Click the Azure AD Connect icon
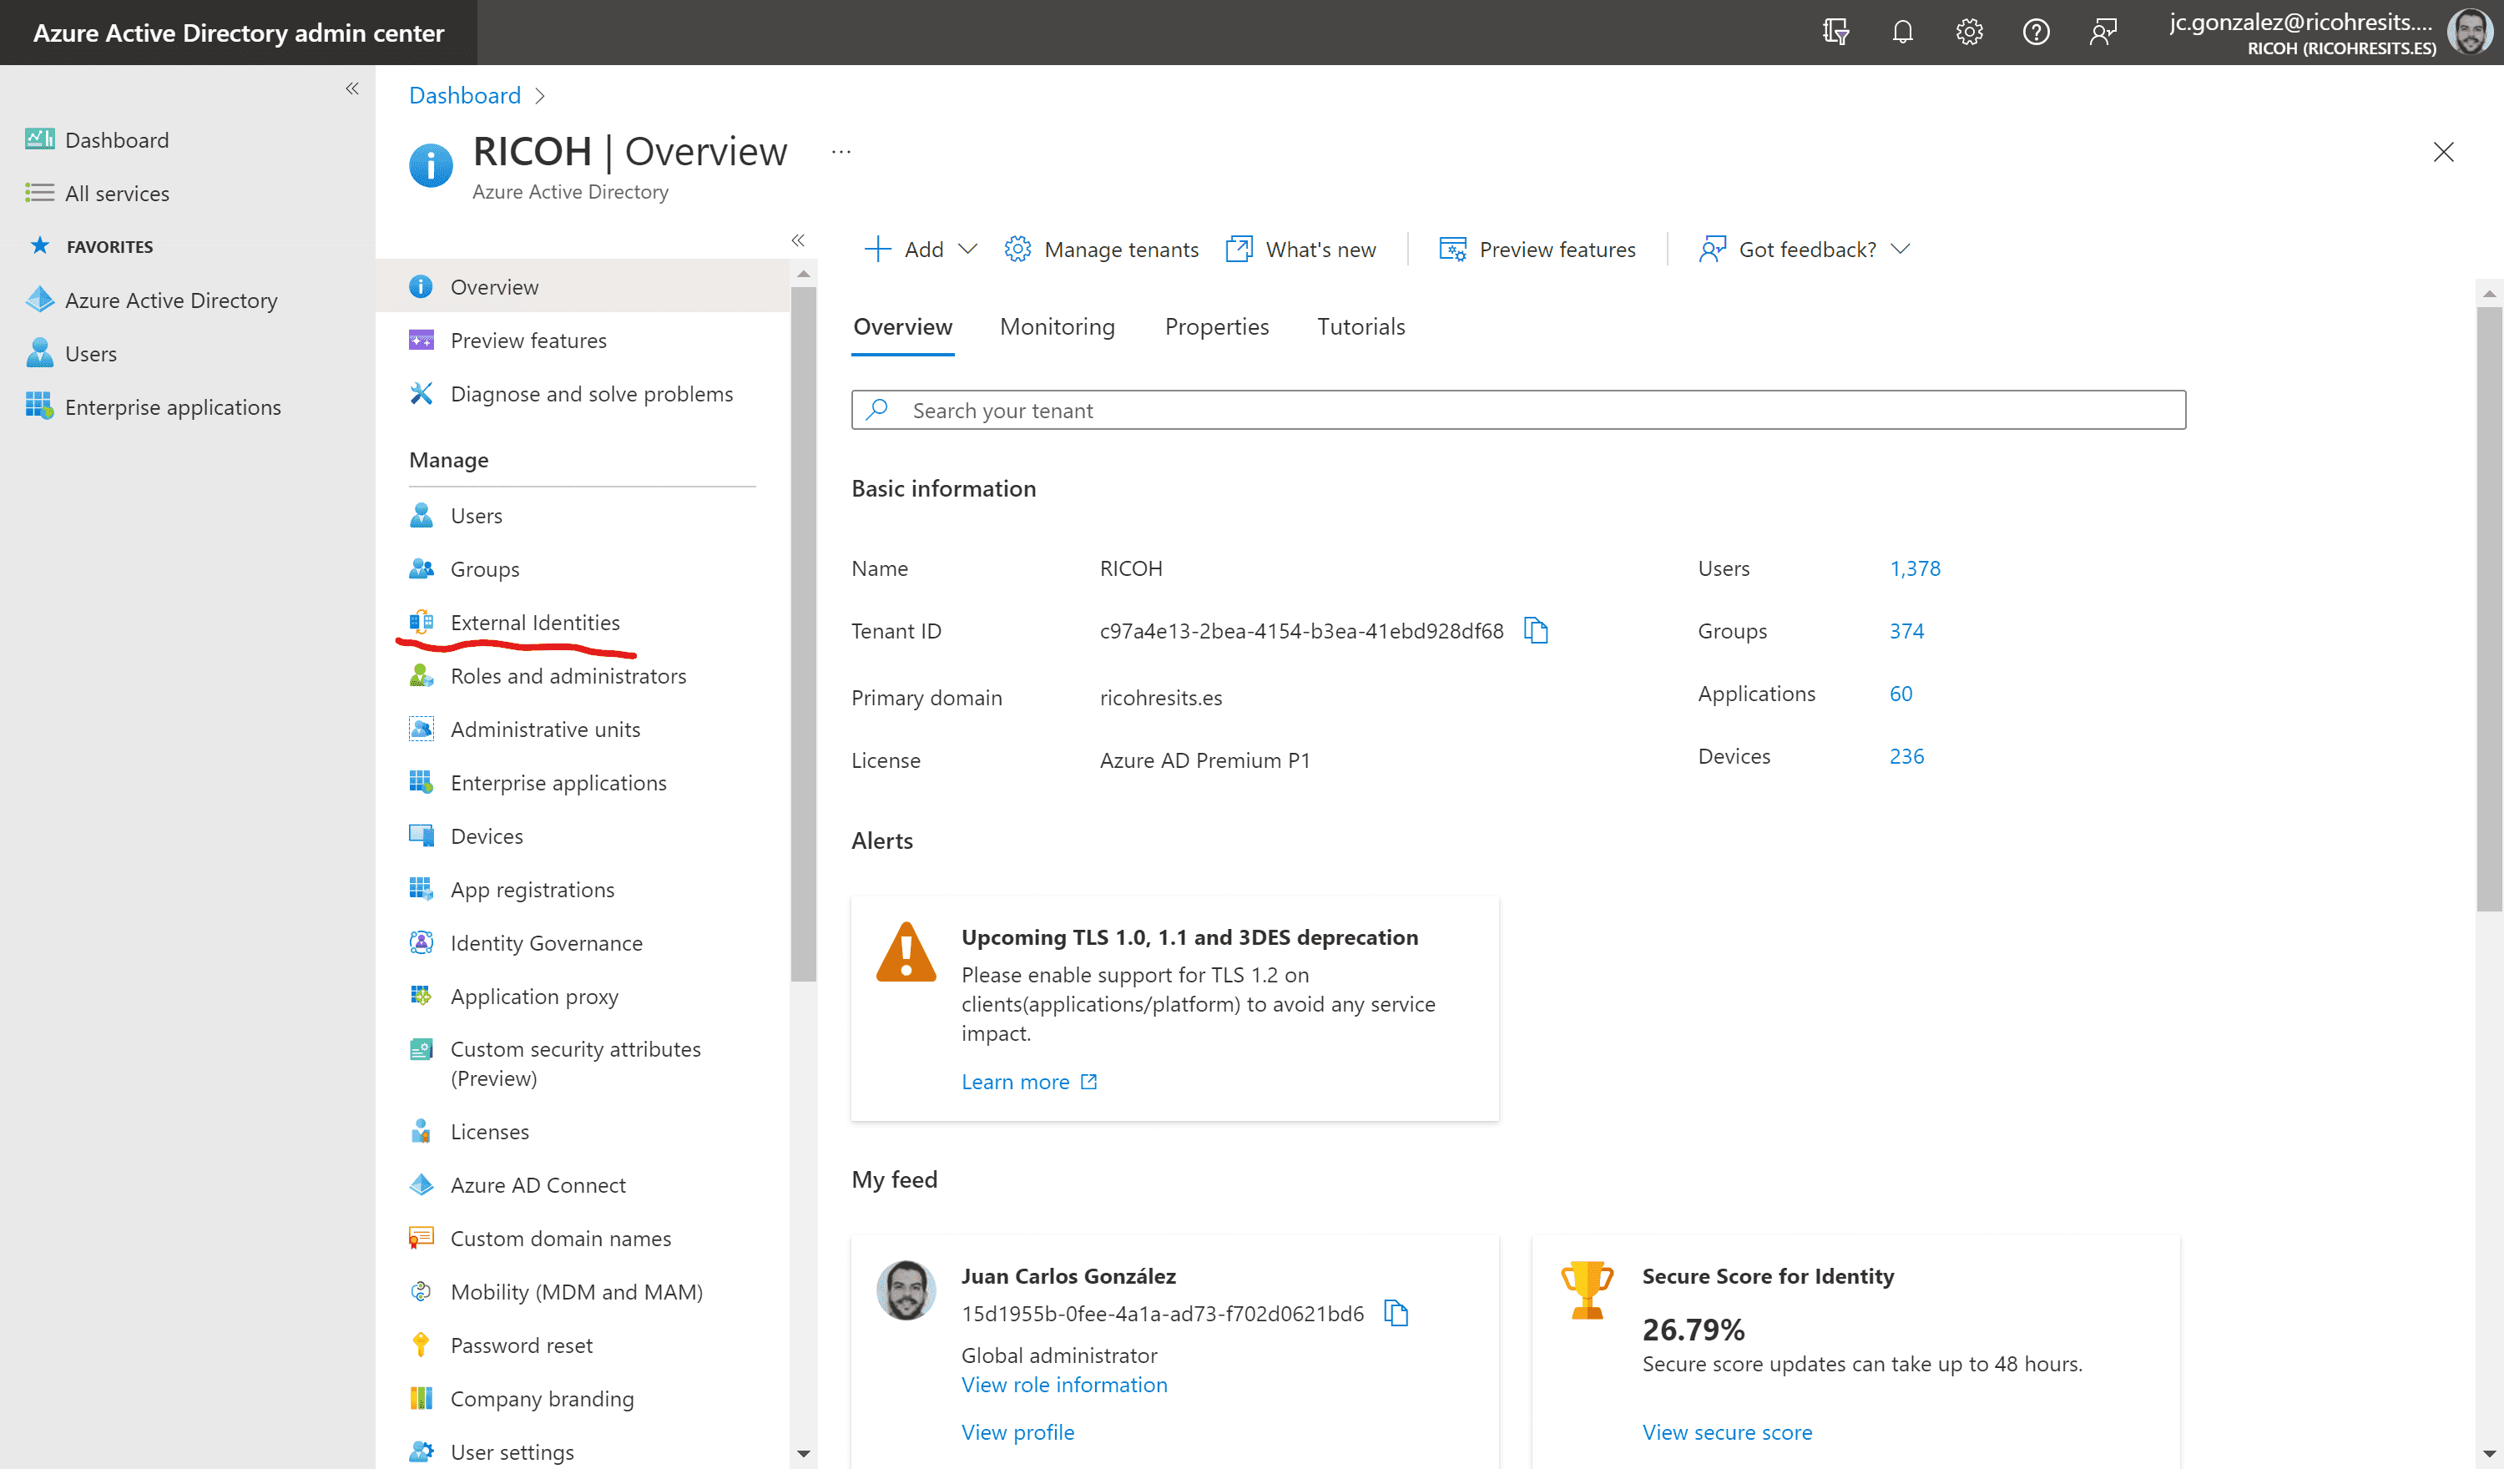 click(x=422, y=1184)
